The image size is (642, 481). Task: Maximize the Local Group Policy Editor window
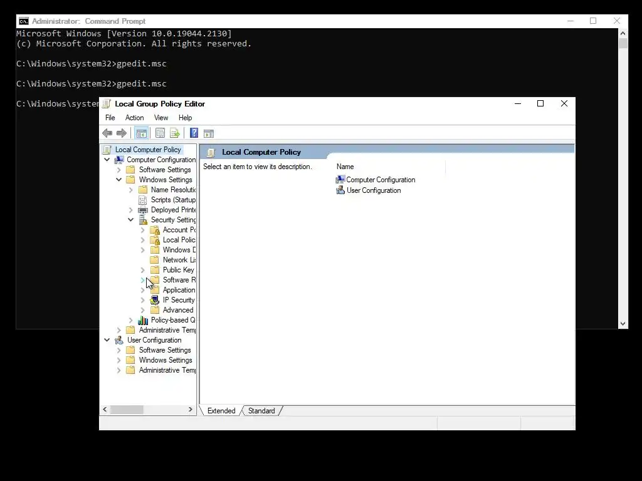click(x=540, y=103)
